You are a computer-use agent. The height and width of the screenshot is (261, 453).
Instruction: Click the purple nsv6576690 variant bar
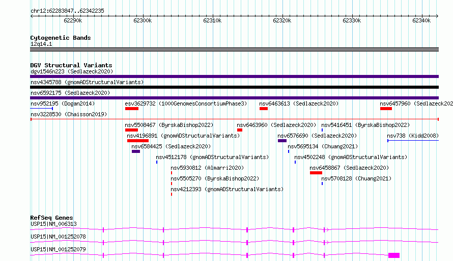pos(282,141)
